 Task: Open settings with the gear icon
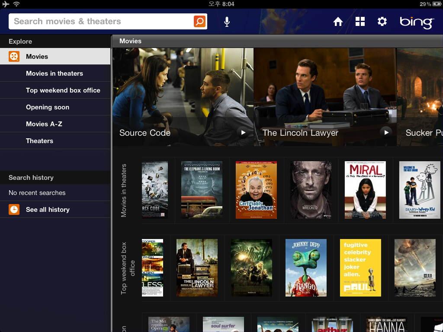click(x=382, y=21)
